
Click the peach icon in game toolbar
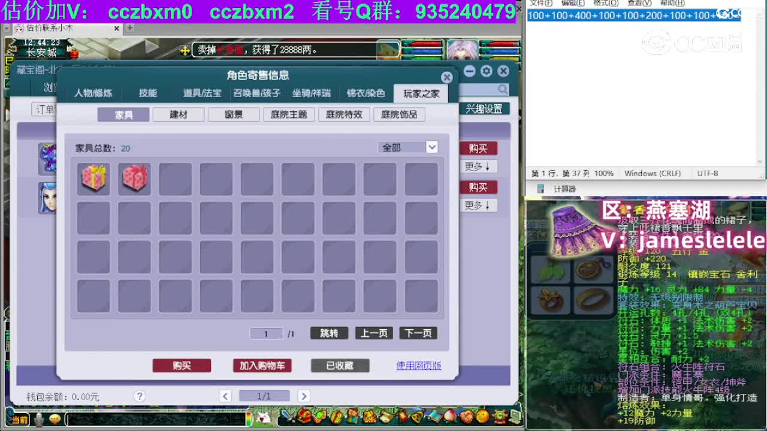[x=449, y=416]
